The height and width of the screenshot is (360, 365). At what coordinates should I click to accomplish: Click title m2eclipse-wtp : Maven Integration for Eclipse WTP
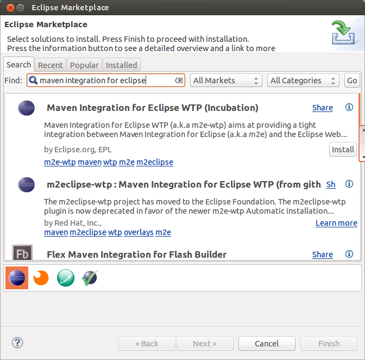[184, 184]
